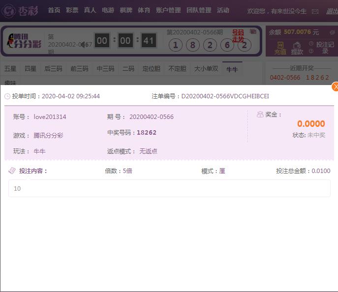Click the bet content box showing 10
Viewport: 338px width, 292px height.
[169, 188]
